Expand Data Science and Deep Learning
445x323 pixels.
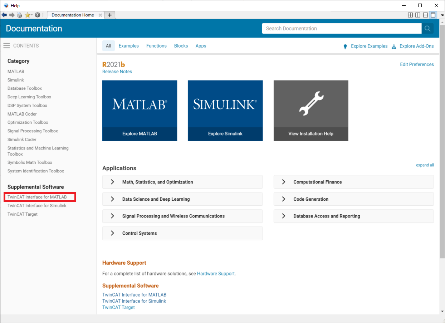coord(182,199)
